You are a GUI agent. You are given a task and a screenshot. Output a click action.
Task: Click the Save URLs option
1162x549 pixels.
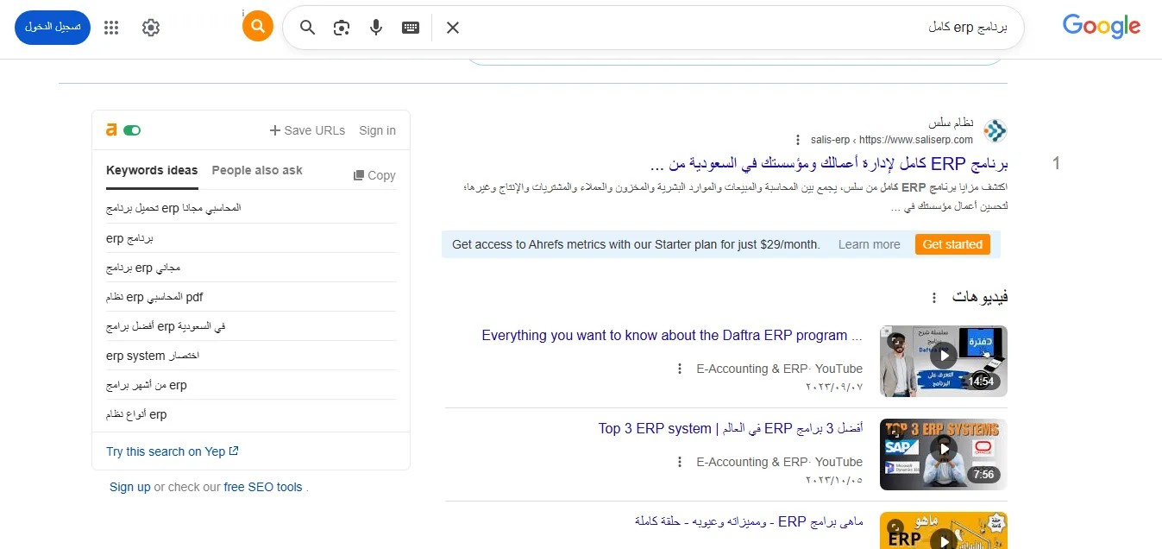tap(307, 130)
